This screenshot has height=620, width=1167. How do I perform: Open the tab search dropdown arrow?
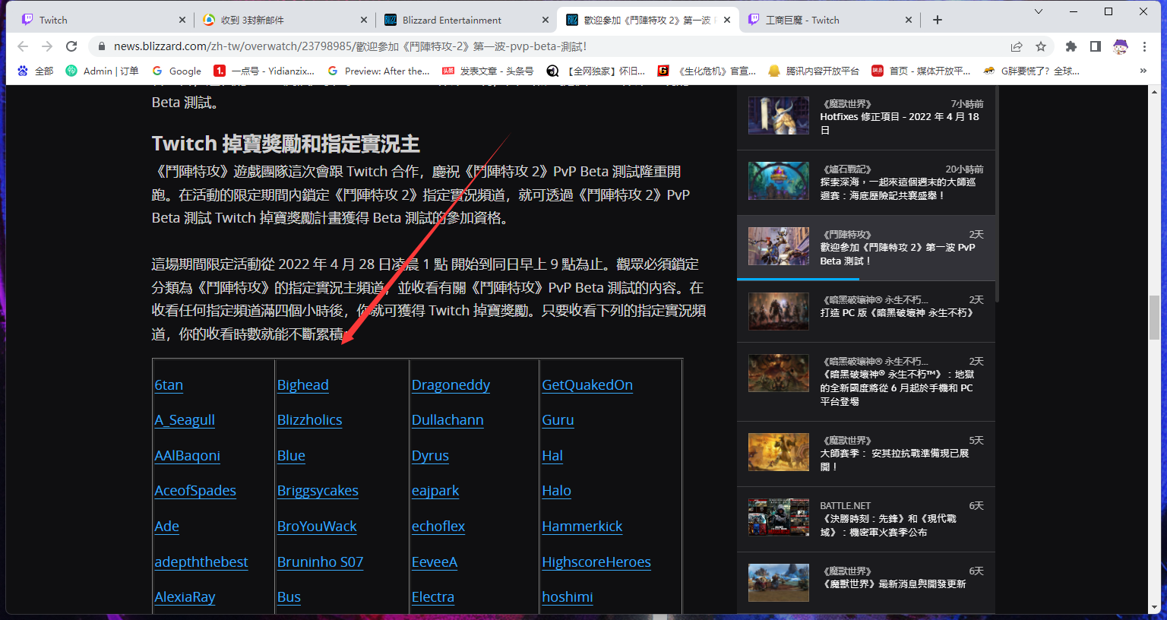click(x=1039, y=11)
